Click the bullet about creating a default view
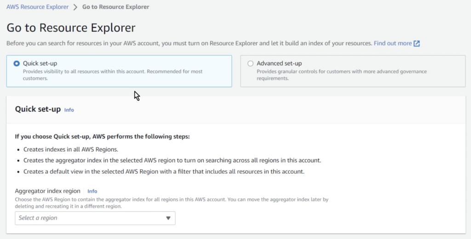Screen dimensions: 471x239 (164, 171)
